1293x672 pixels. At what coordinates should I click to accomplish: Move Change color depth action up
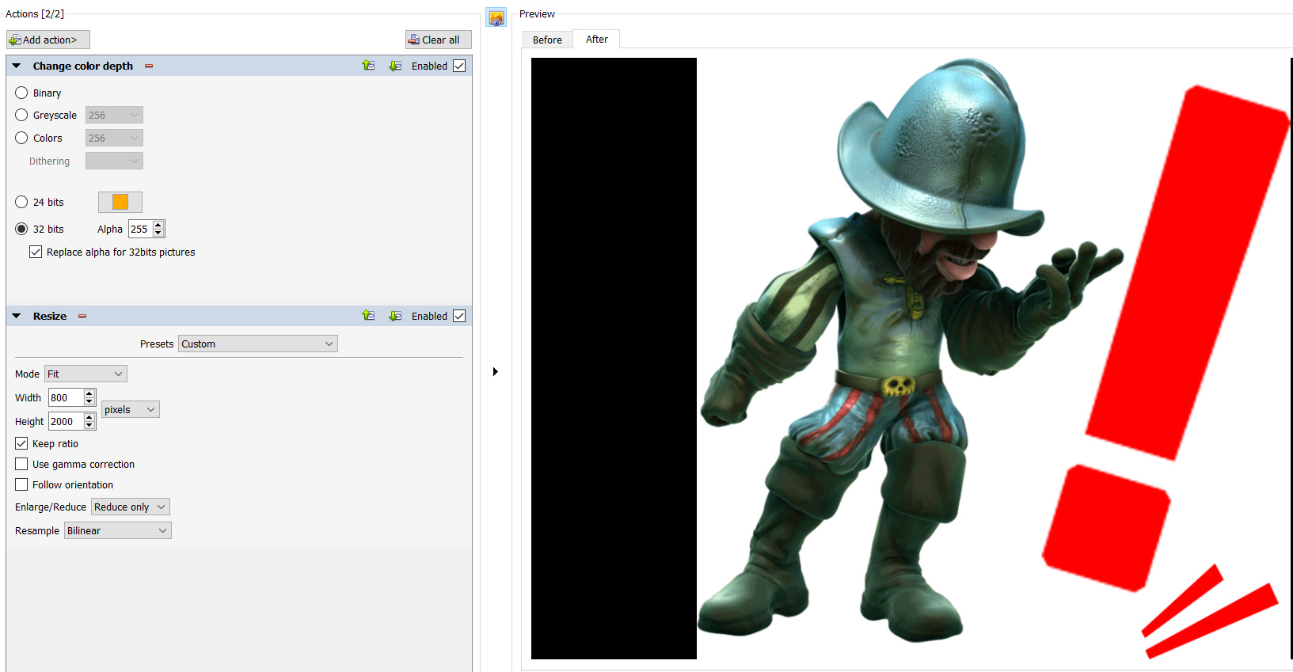(x=368, y=66)
